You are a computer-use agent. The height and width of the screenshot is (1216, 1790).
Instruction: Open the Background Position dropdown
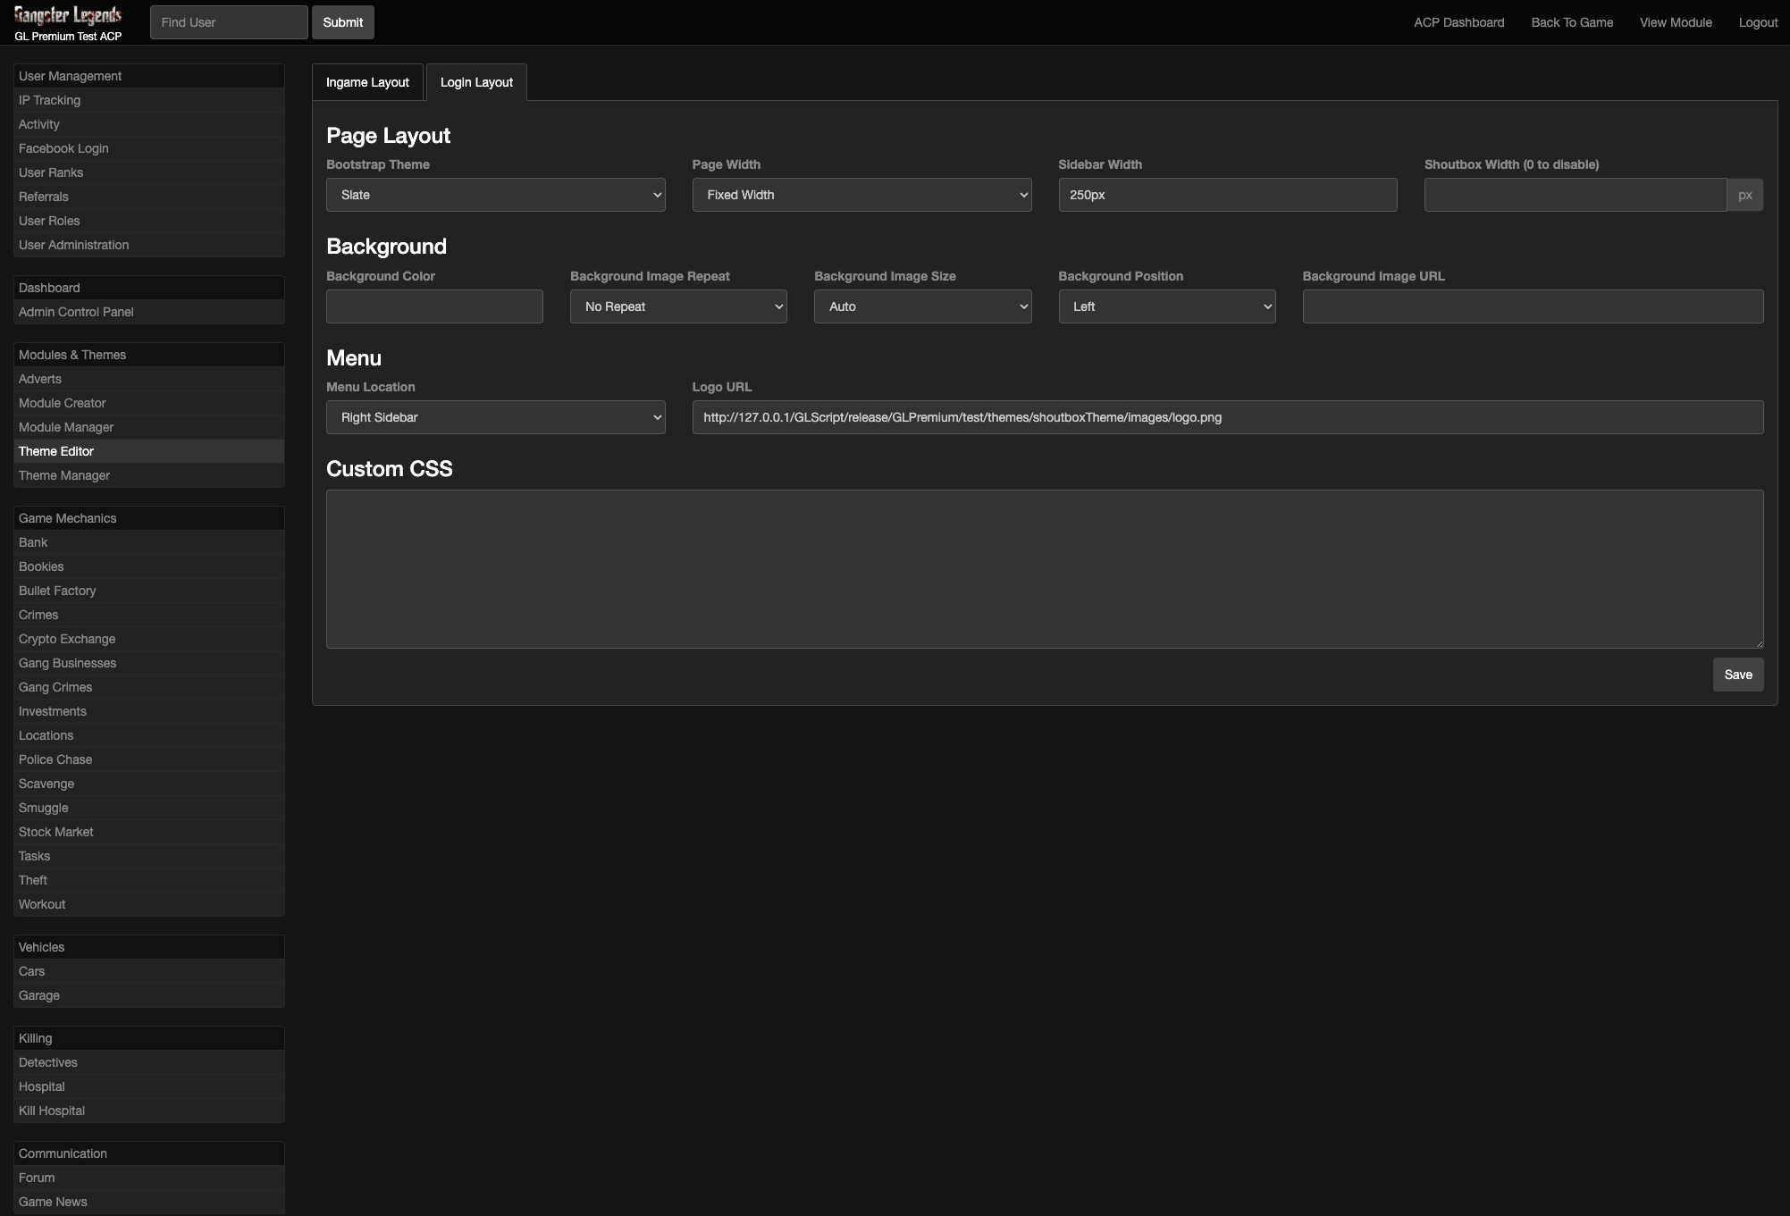point(1166,306)
